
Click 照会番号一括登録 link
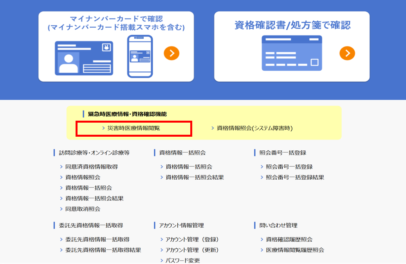pyautogui.click(x=289, y=167)
